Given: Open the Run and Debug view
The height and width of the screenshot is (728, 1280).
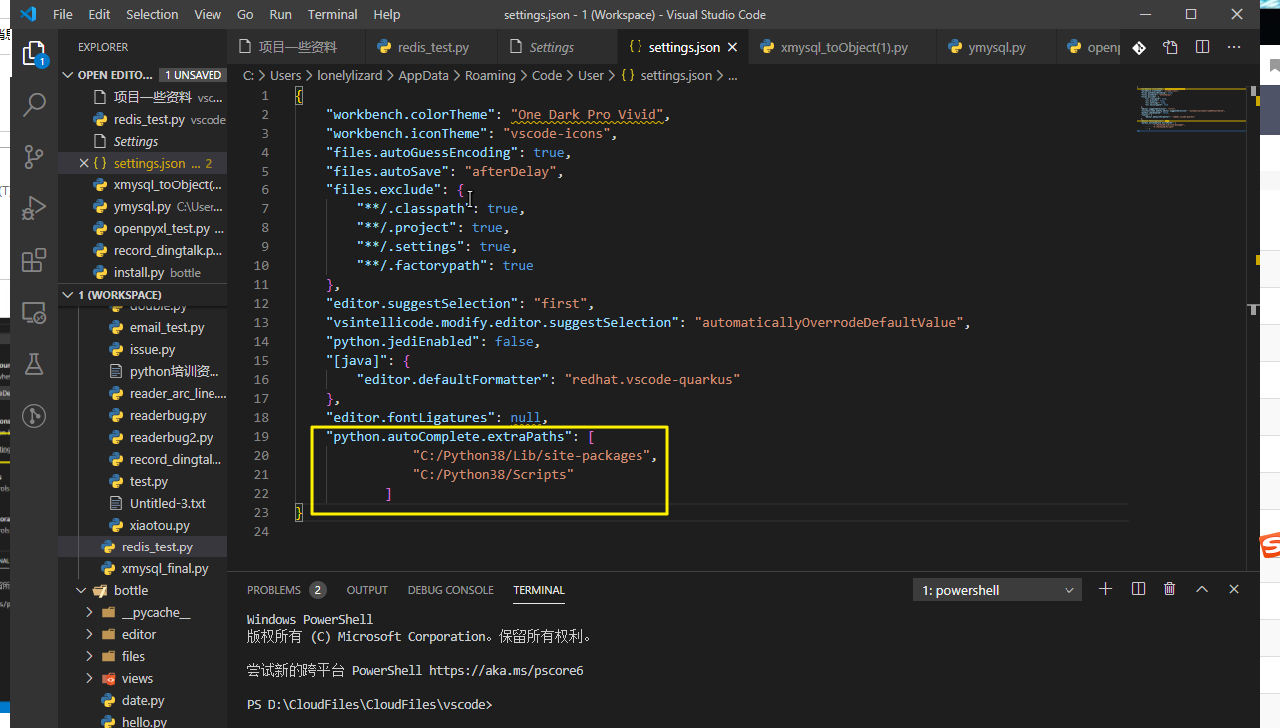Looking at the screenshot, I should coord(34,208).
